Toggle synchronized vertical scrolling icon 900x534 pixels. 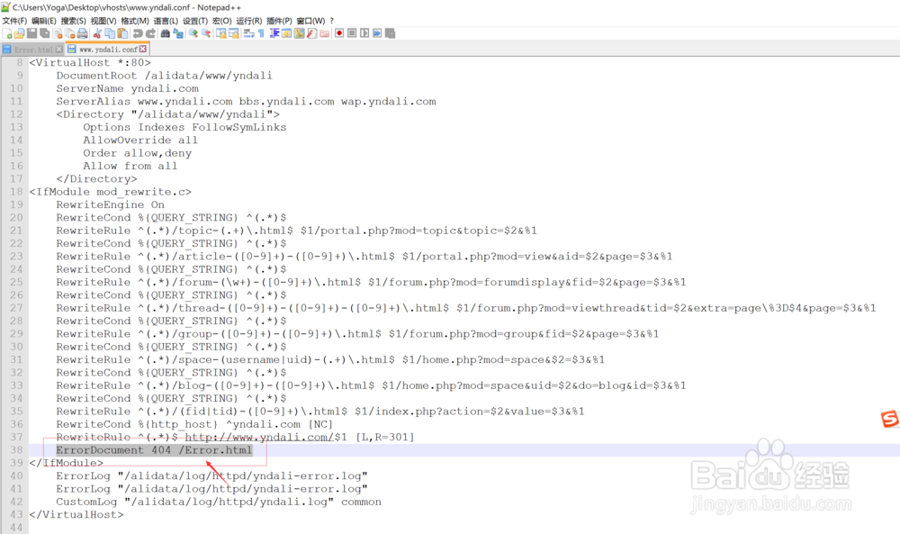(x=221, y=33)
